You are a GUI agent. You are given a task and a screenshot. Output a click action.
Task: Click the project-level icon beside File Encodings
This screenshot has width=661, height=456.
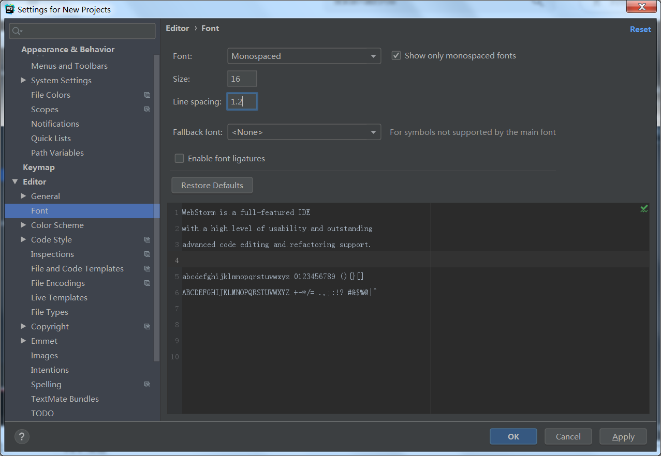pos(148,283)
